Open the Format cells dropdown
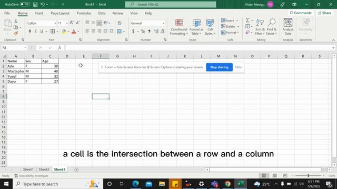 point(238,33)
